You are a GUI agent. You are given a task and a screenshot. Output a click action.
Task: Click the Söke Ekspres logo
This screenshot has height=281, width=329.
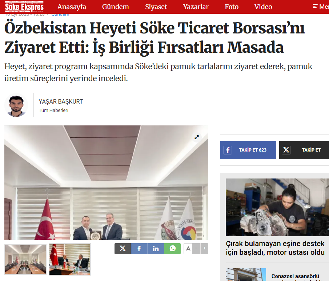click(x=24, y=7)
